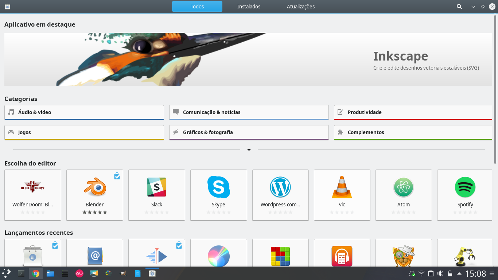Open the Comunicação & notícias category
Viewport: 498px width, 280px height.
pyautogui.click(x=249, y=112)
